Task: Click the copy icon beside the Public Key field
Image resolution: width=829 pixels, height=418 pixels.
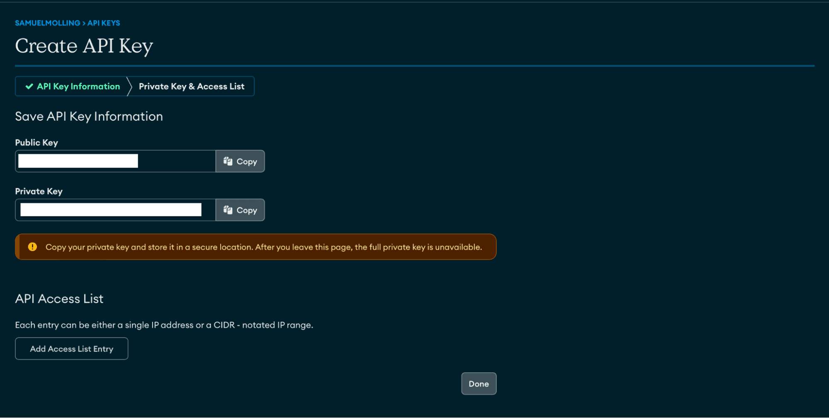Action: (x=227, y=161)
